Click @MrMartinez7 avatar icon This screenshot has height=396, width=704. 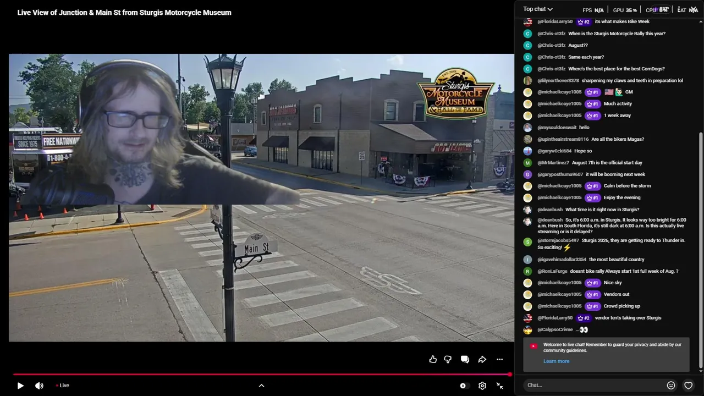point(527,163)
